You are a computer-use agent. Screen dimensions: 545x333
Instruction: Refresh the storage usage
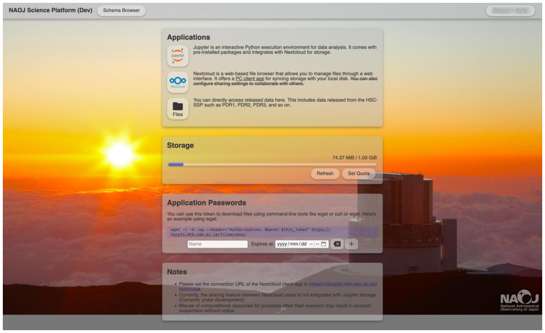[x=325, y=174]
